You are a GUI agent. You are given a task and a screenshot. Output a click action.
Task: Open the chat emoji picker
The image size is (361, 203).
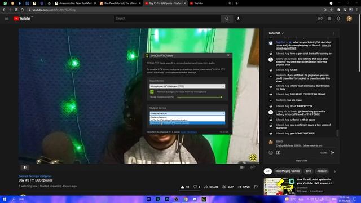coord(271,153)
